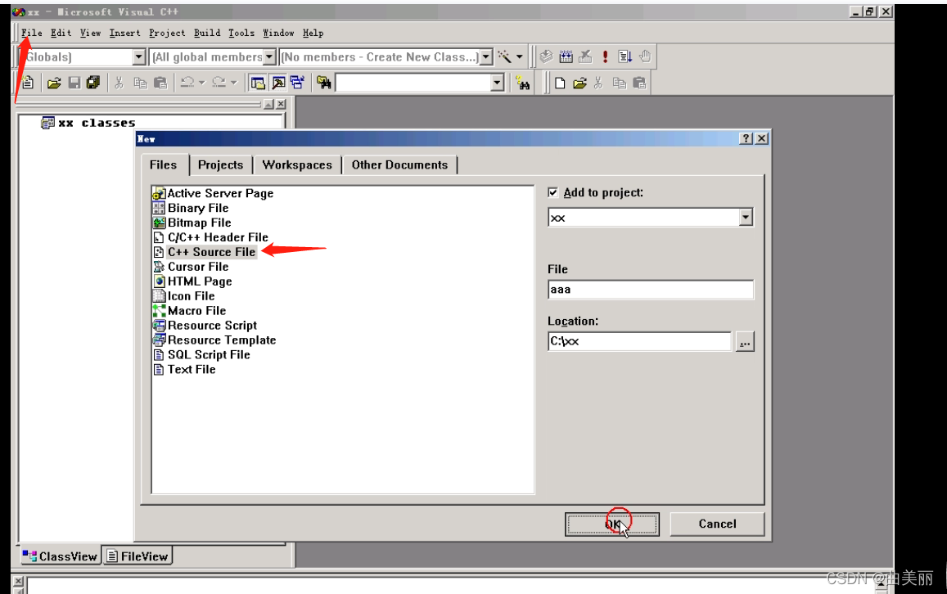Screen dimensions: 947x594
Task: Open the Window List icon
Action: click(297, 83)
